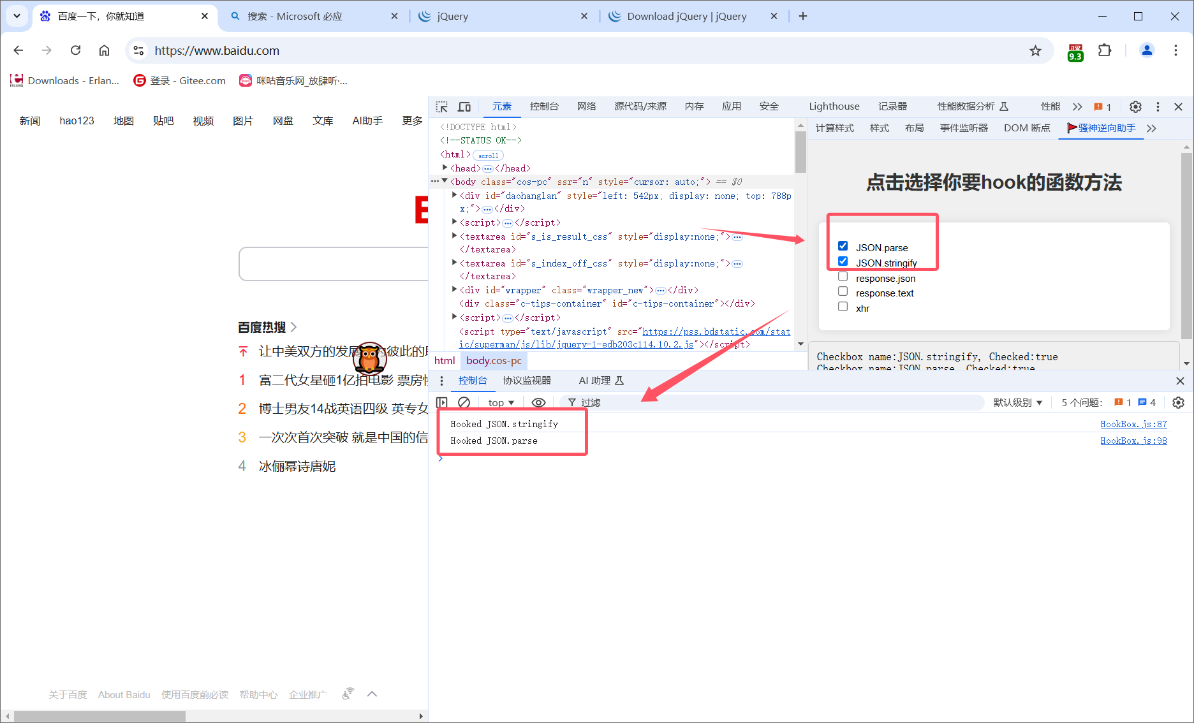Image resolution: width=1194 pixels, height=723 pixels.
Task: Open the 登录 - Gitee.com bookmark
Action: point(180,80)
